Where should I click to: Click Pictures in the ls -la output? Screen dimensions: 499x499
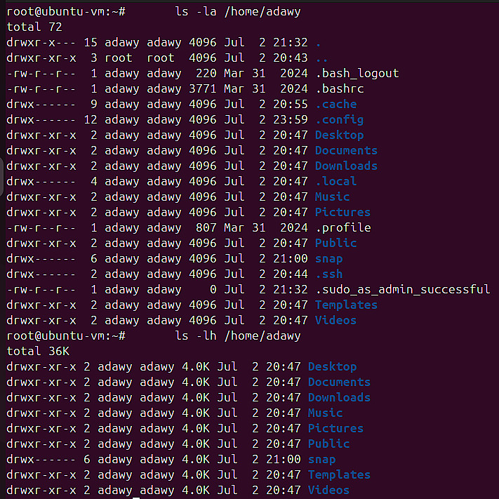point(342,213)
